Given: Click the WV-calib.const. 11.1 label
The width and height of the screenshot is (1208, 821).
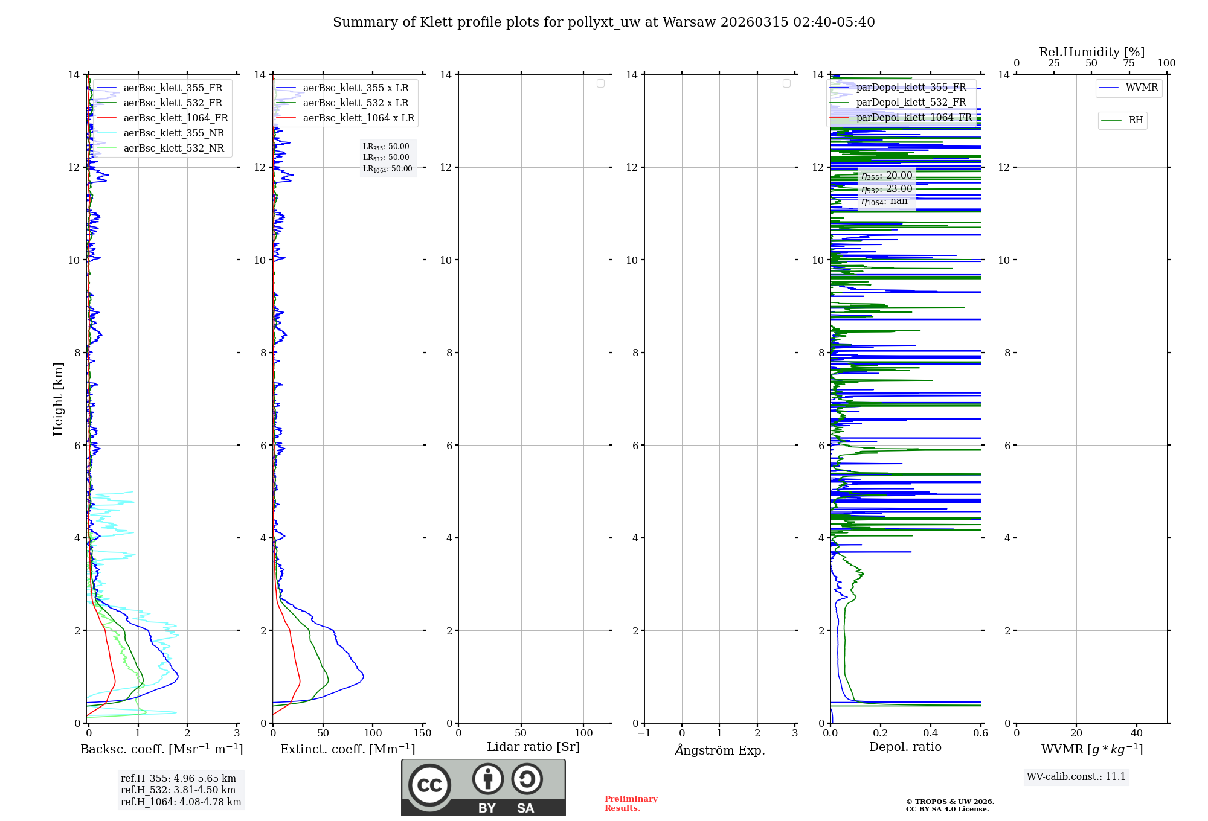Looking at the screenshot, I should [1076, 777].
